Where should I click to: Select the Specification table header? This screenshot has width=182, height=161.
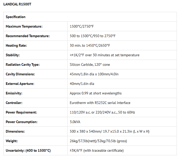(x=15, y=17)
